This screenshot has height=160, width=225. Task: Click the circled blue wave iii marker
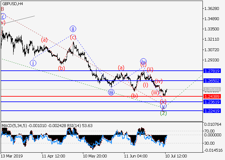111,92
